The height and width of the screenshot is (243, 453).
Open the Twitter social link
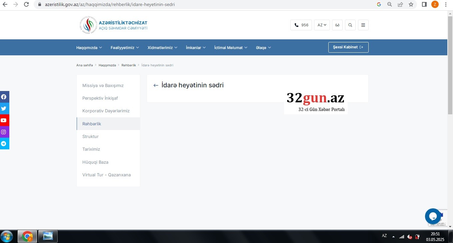4,109
